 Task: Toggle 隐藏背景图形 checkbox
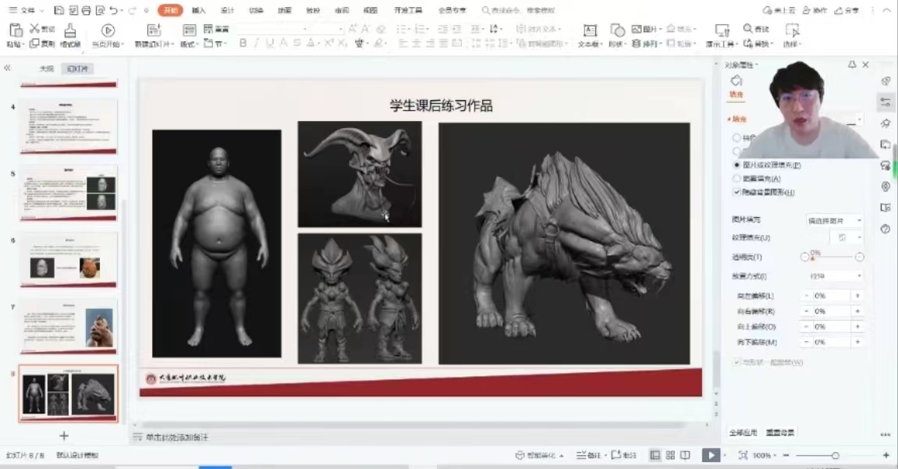(x=737, y=192)
